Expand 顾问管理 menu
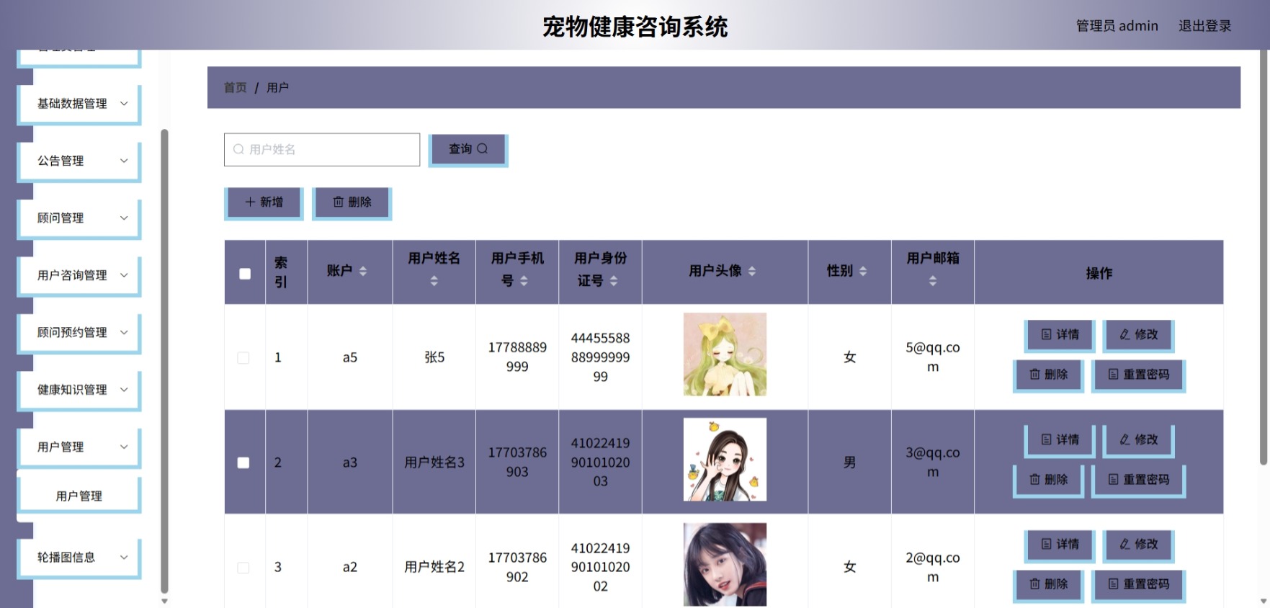The width and height of the screenshot is (1270, 608). point(79,218)
